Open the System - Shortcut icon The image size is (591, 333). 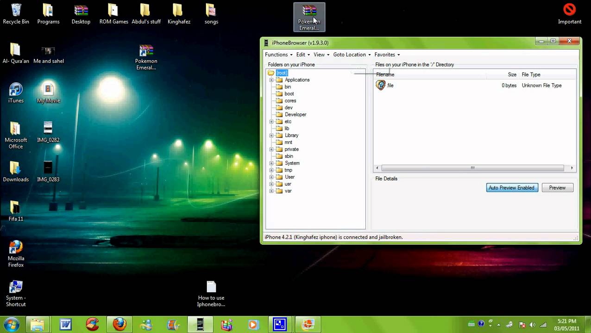tap(16, 293)
